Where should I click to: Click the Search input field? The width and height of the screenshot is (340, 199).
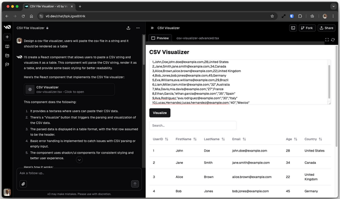193,125
